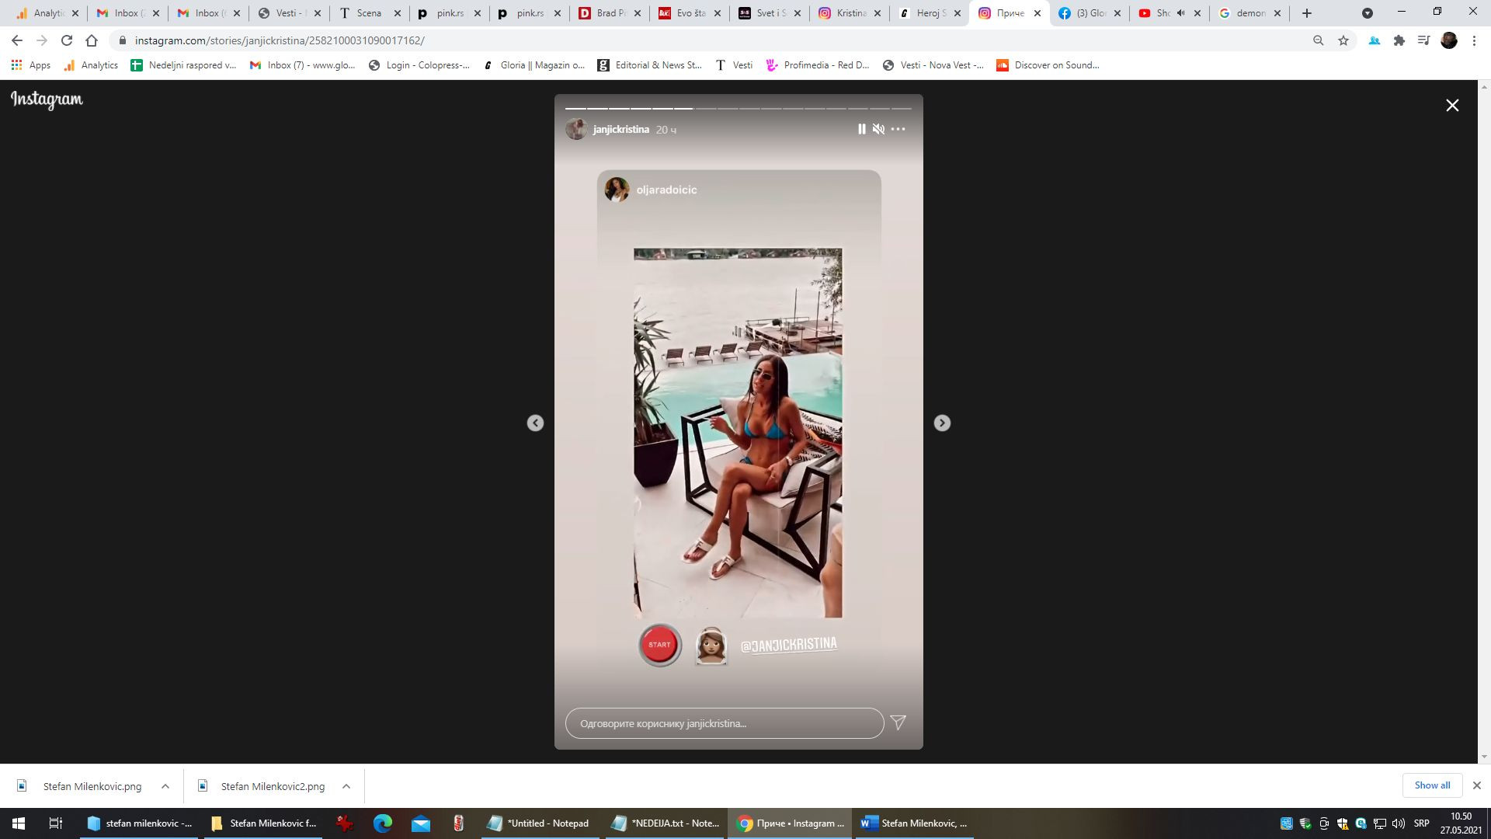Image resolution: width=1491 pixels, height=839 pixels.
Task: Click the Instagram logo
Action: 47,99
